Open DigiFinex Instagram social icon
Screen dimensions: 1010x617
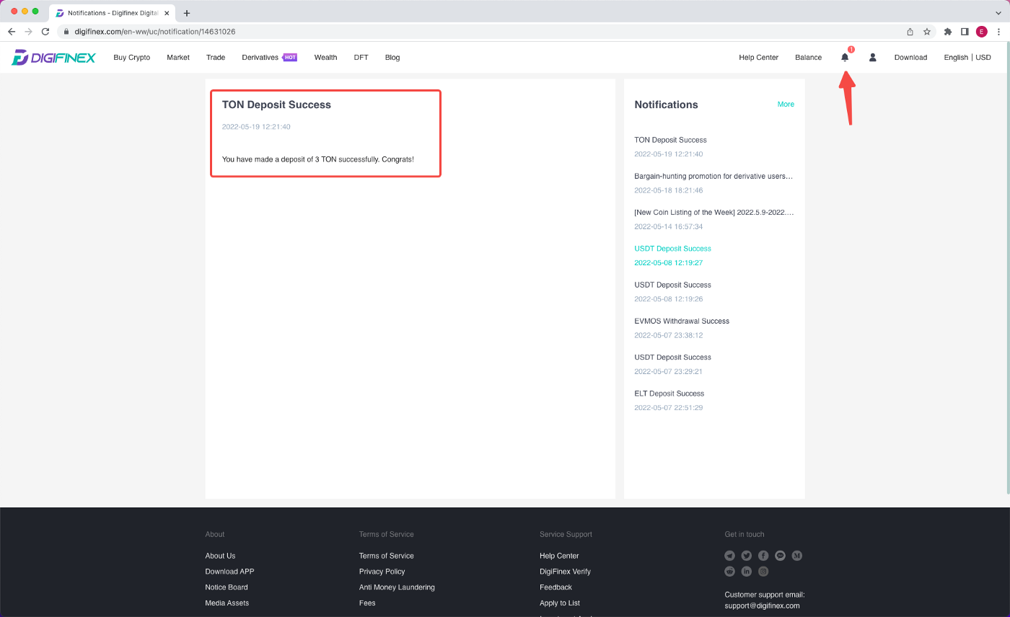pos(763,572)
